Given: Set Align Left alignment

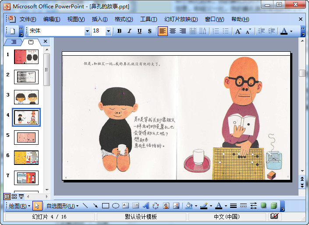Looking at the screenshot, I should [163, 31].
